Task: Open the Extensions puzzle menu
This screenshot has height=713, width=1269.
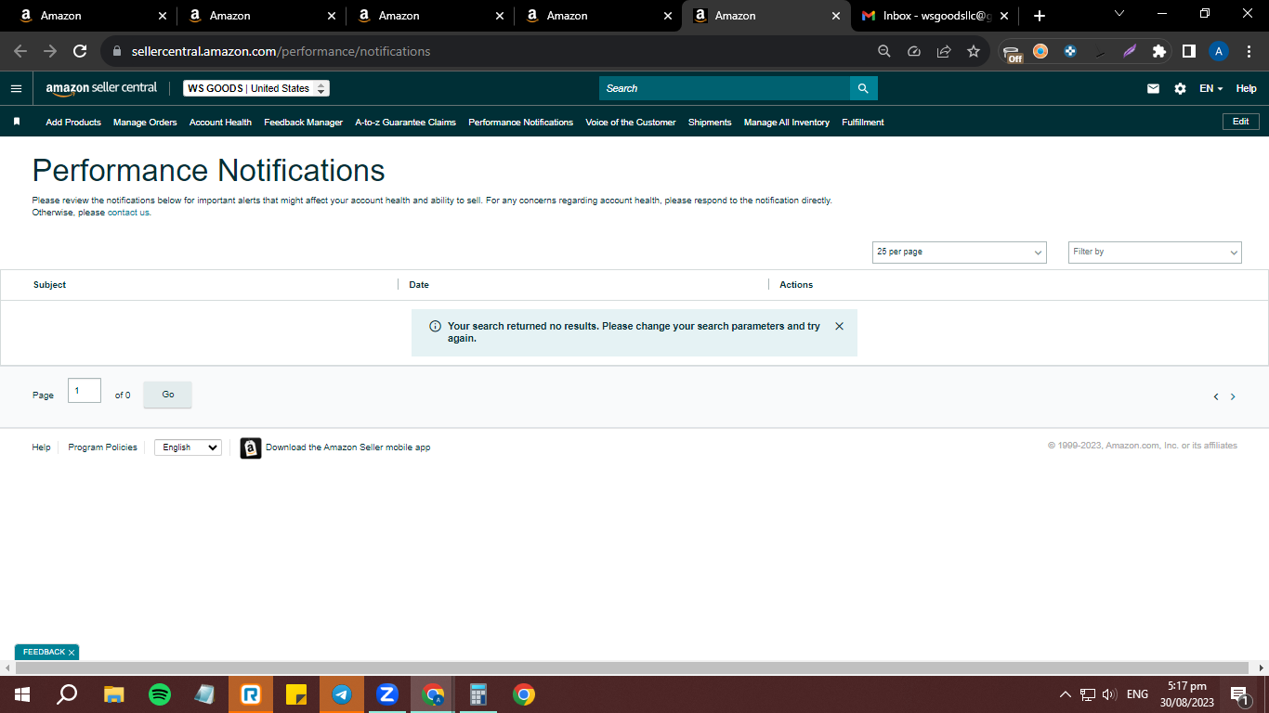Action: tap(1159, 51)
